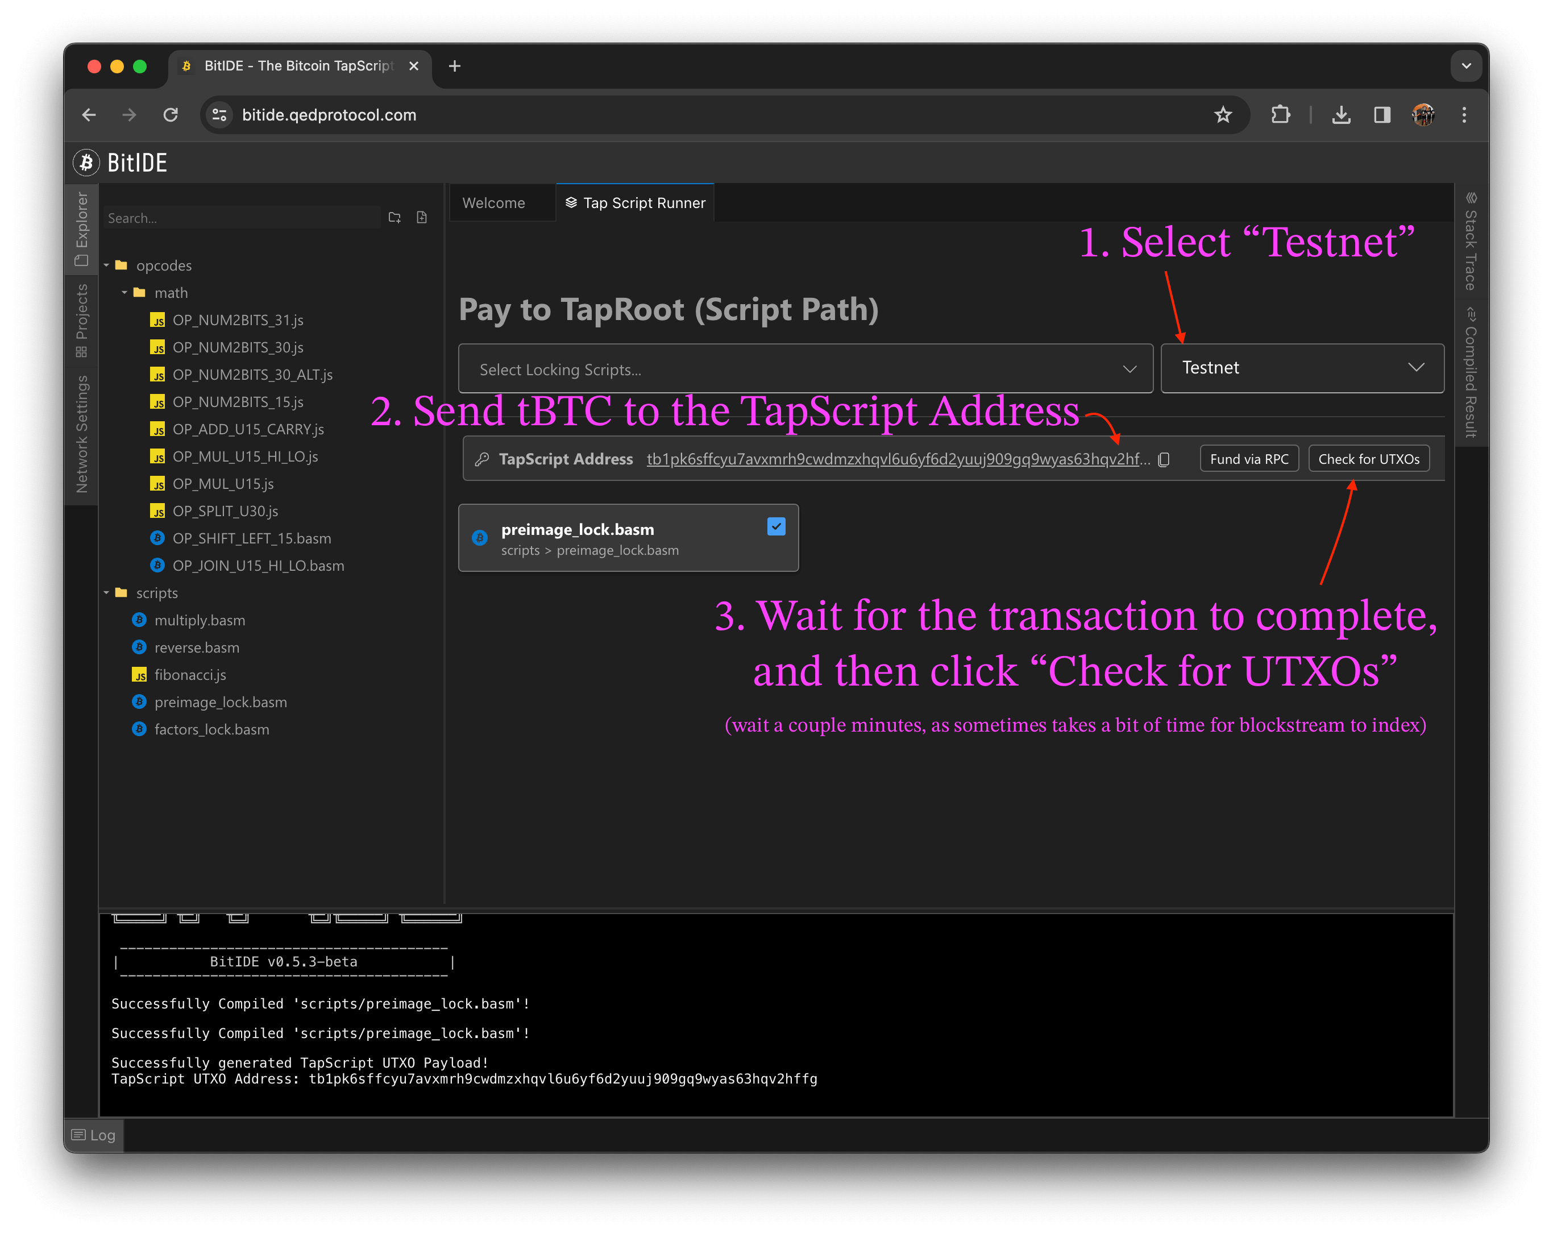Go forward in browser history

[130, 115]
